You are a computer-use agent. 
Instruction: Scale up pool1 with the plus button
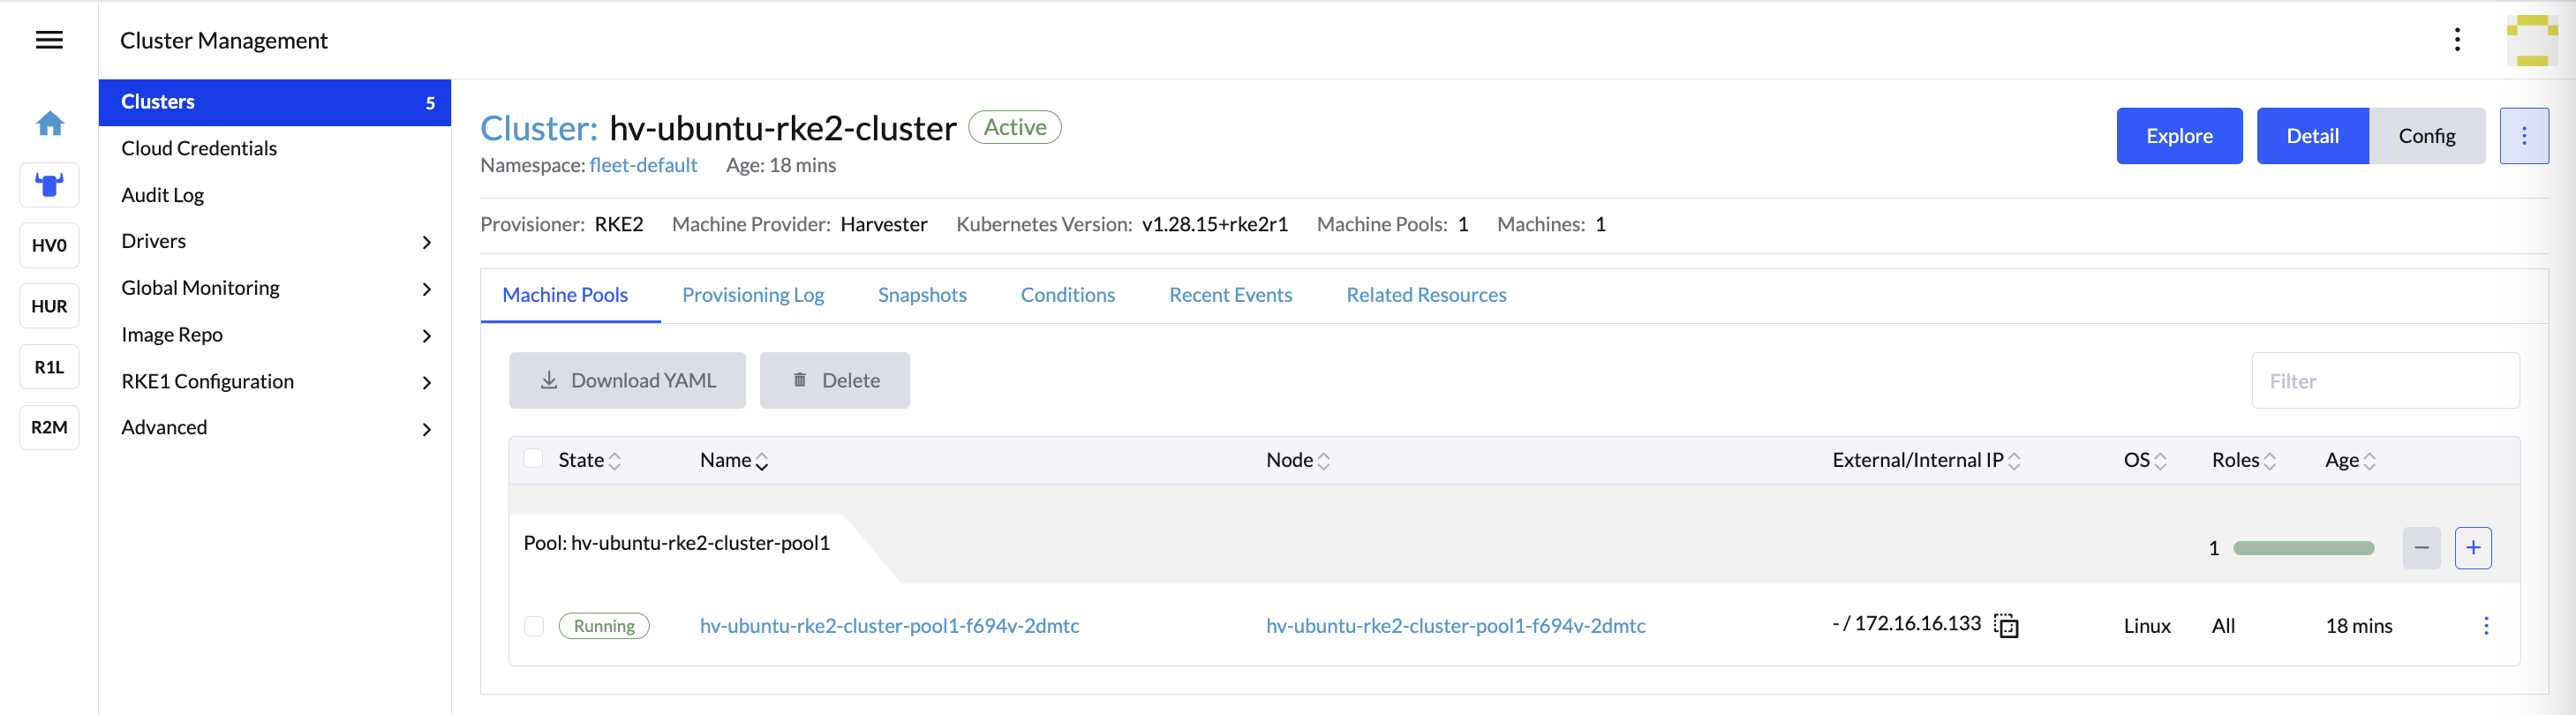pos(2472,548)
